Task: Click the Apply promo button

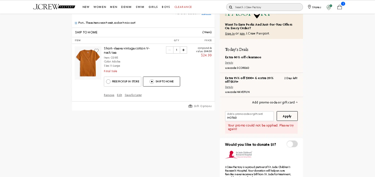Action: click(x=287, y=116)
